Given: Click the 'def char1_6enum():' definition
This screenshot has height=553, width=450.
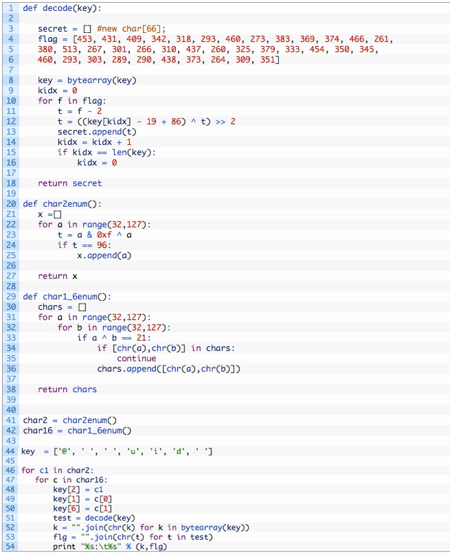Looking at the screenshot, I should (x=67, y=297).
